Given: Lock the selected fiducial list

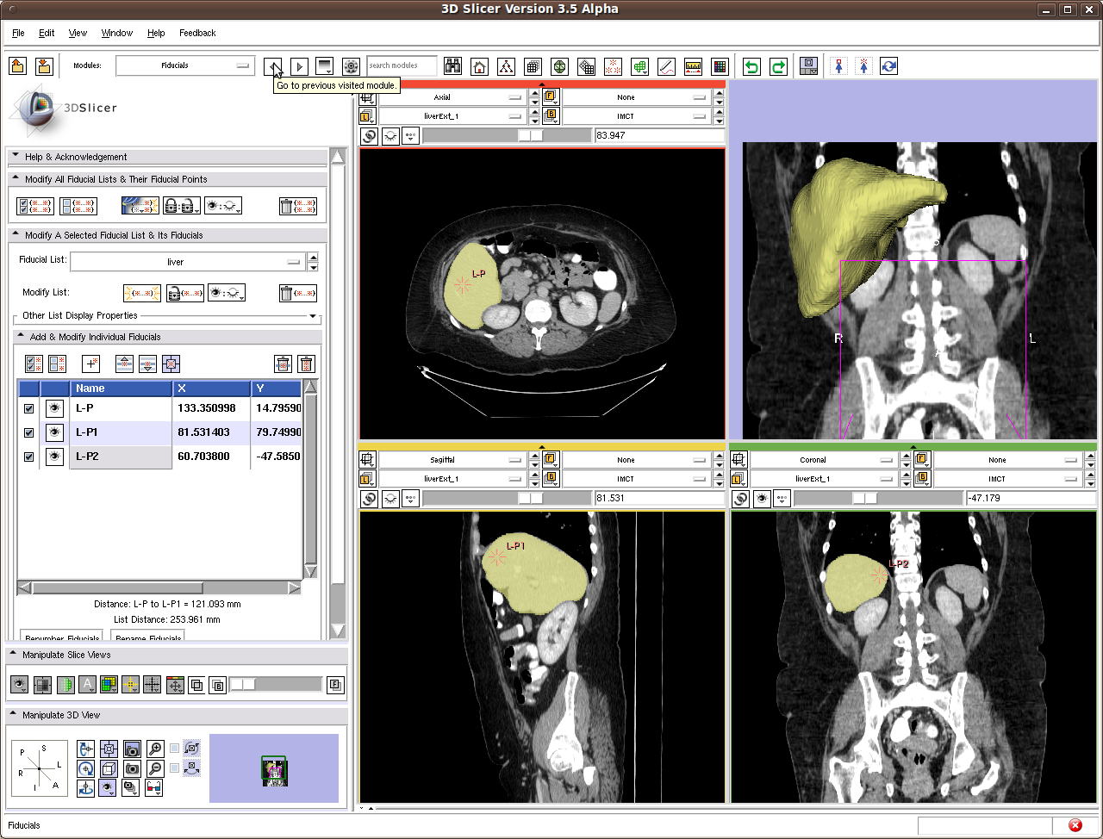Looking at the screenshot, I should [184, 293].
